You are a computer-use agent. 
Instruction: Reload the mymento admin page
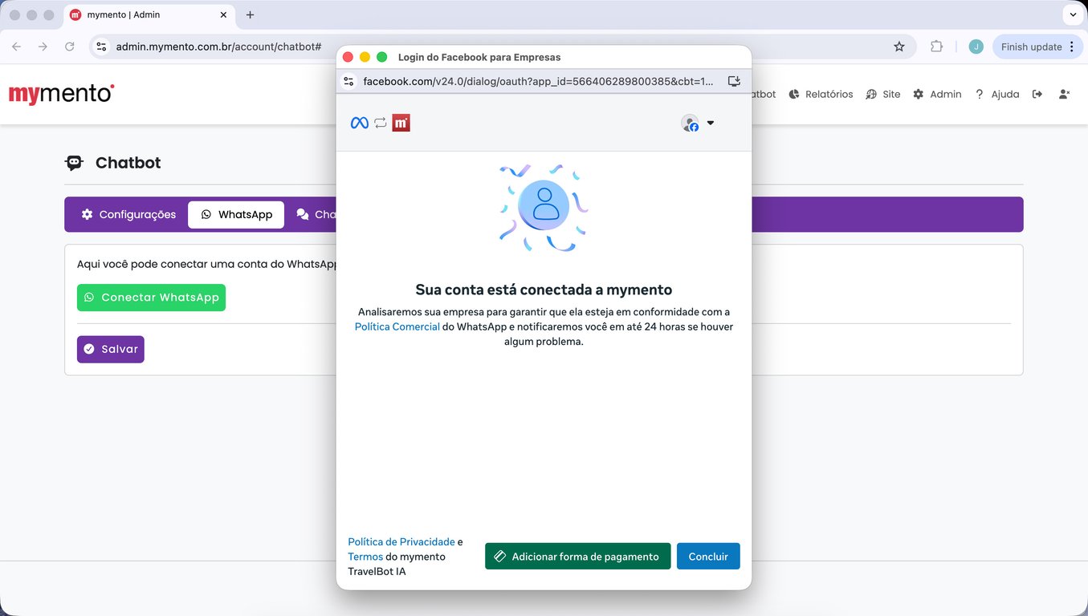pyautogui.click(x=70, y=47)
